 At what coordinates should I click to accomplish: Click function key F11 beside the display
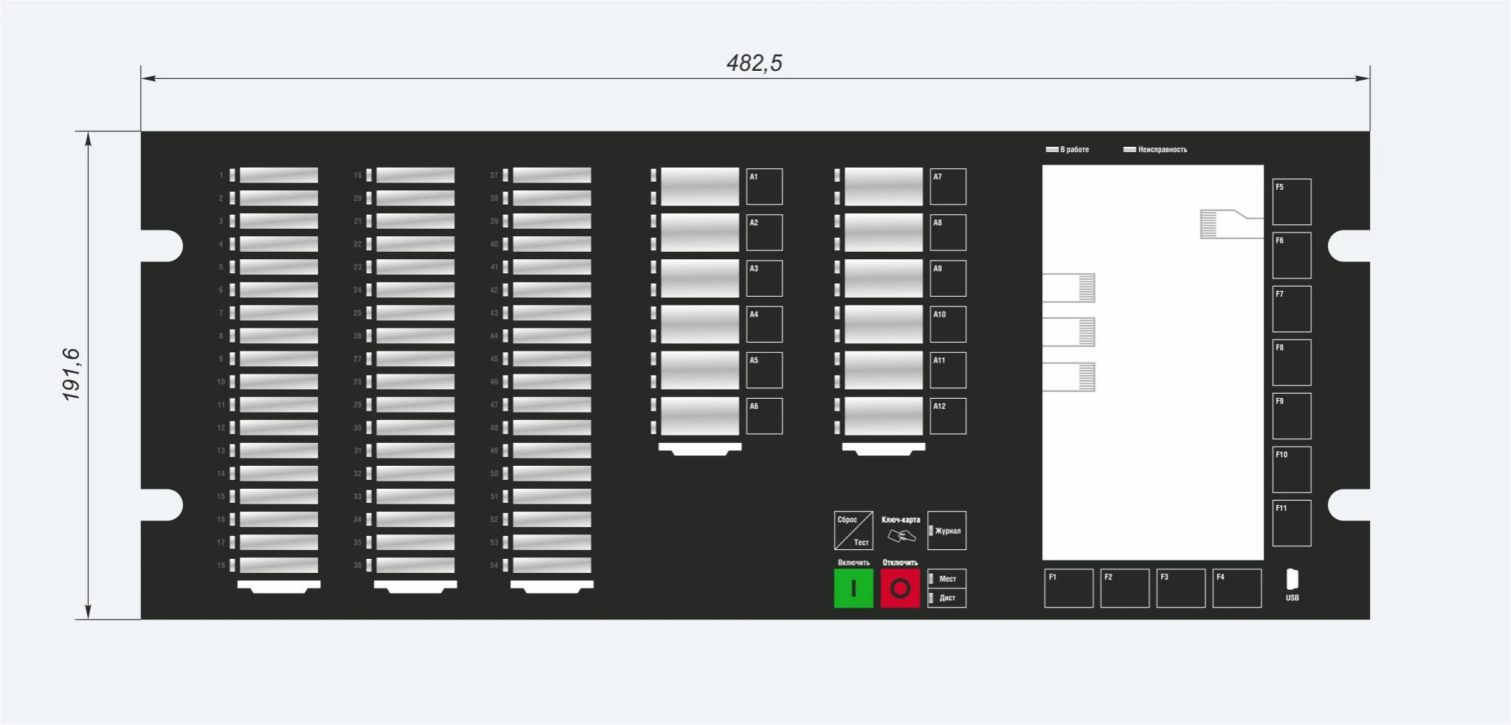[x=1291, y=523]
